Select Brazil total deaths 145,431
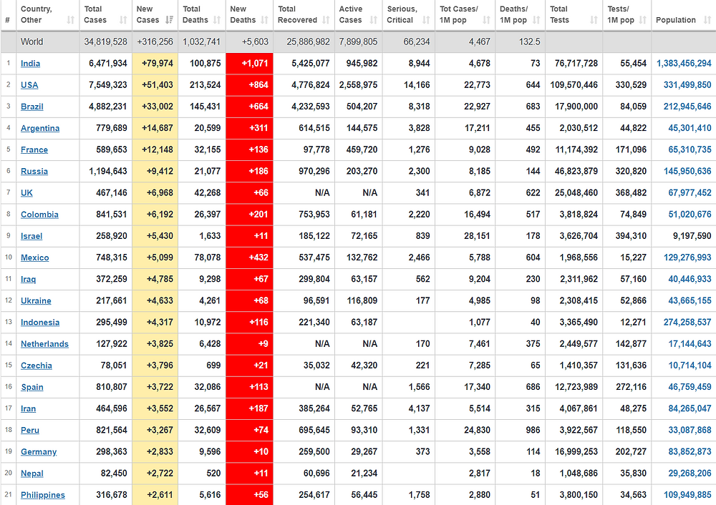Viewport: 716px width, 505px height. click(205, 107)
